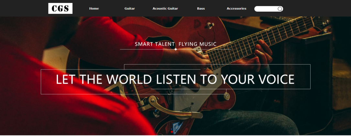Open the Guitar menu item
Screen dimensions: 351x136
pos(130,8)
